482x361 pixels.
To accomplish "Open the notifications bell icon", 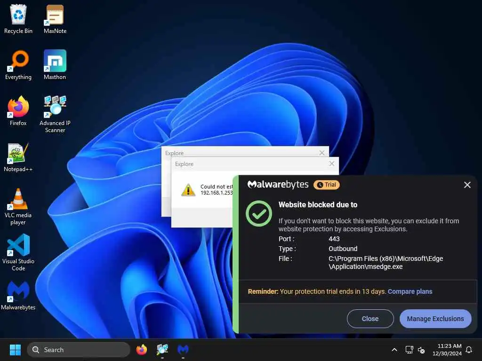I will coord(469,350).
